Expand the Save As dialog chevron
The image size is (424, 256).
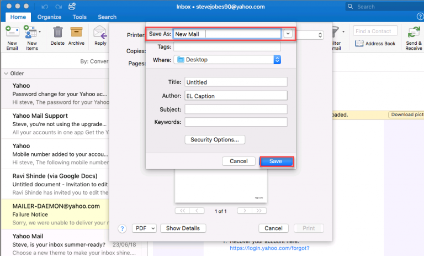click(x=288, y=34)
